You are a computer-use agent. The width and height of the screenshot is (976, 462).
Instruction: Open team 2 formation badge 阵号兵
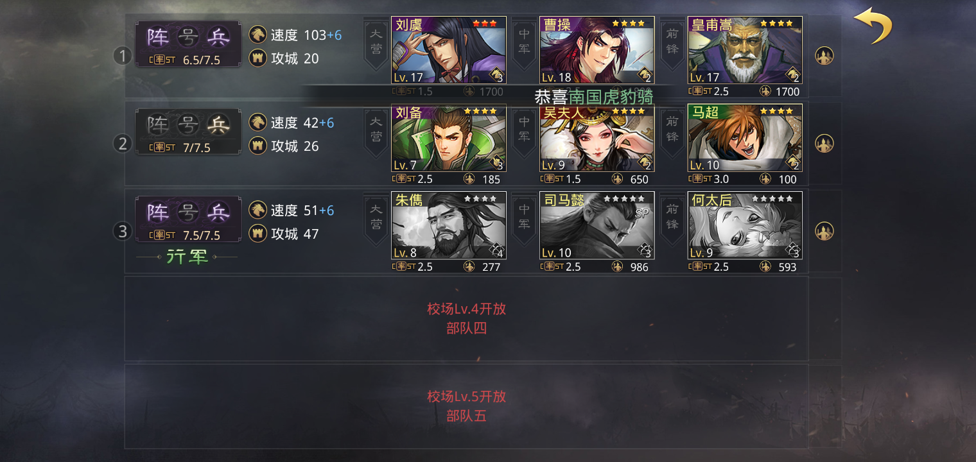[188, 132]
